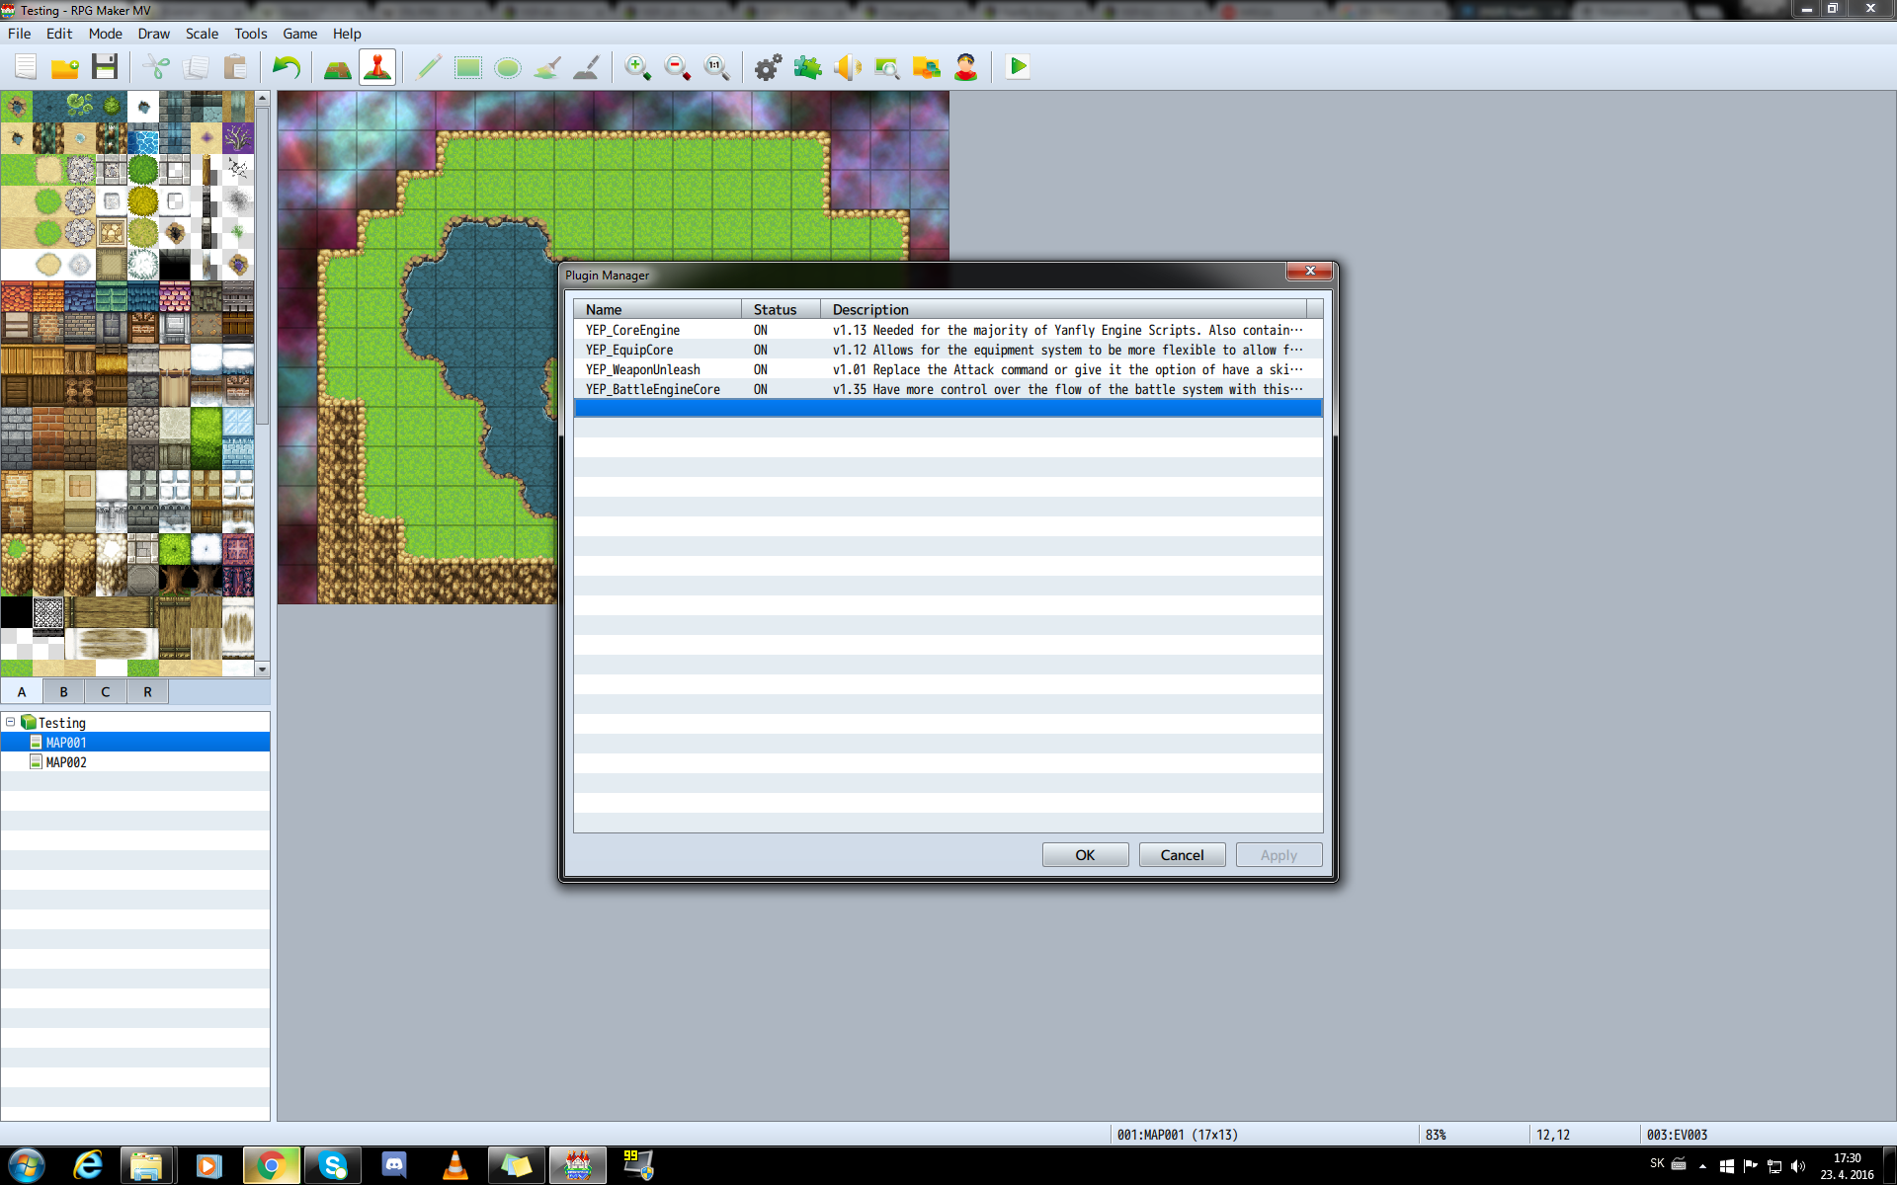Viewport: 1897px width, 1185px height.
Task: Open the Sound Test speaker icon
Action: click(847, 67)
